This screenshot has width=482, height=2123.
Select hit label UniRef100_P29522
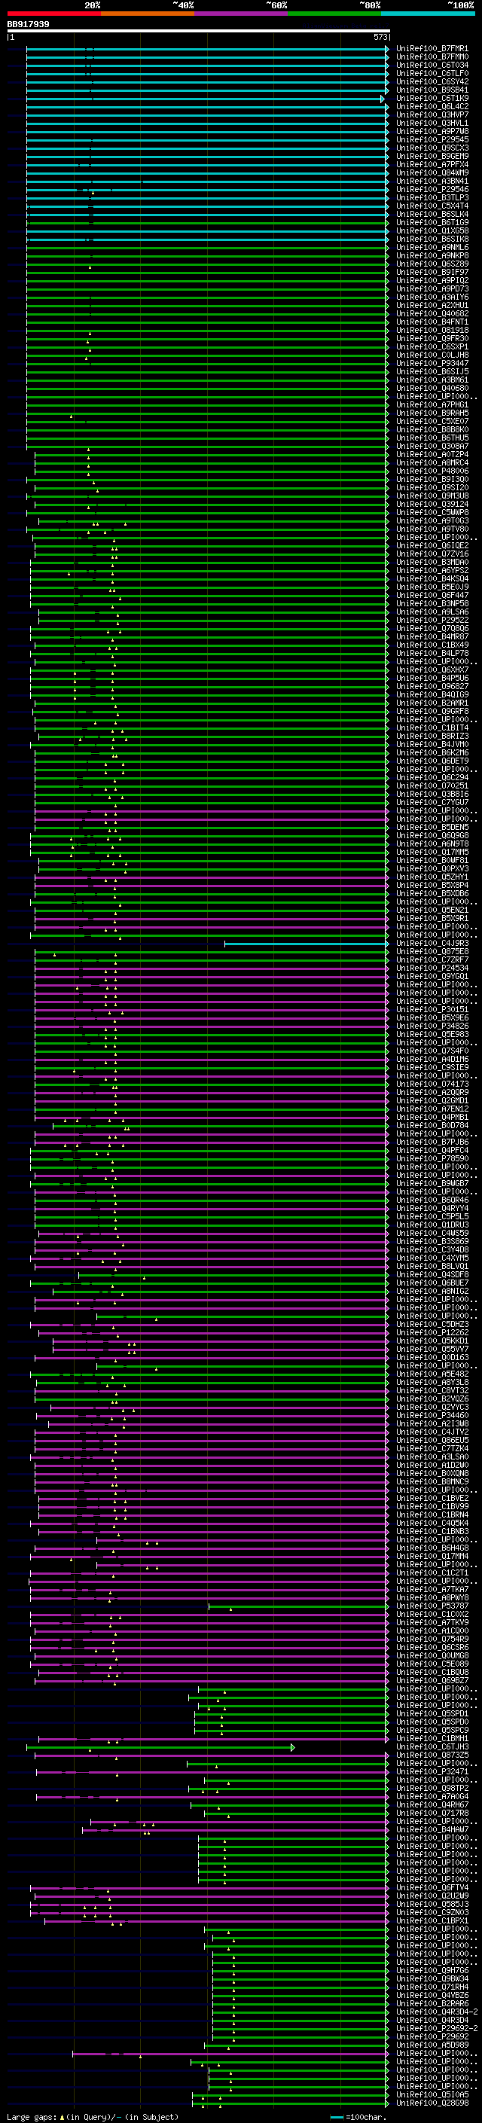click(432, 621)
